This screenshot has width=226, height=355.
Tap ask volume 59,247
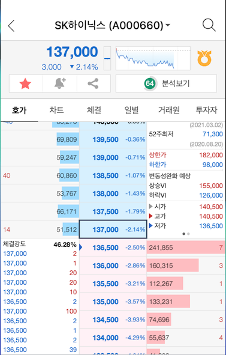point(67,157)
